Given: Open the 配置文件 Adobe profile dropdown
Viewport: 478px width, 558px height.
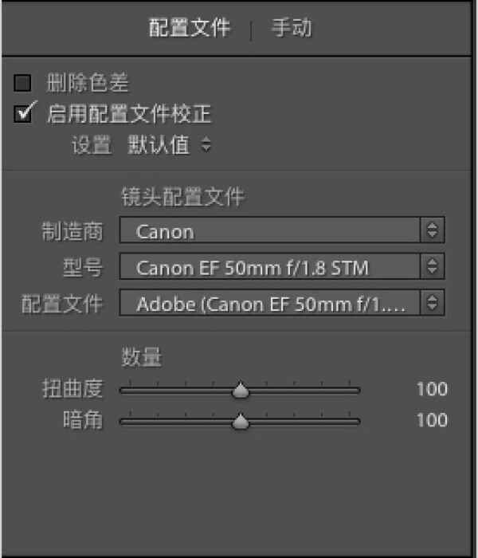Looking at the screenshot, I should pyautogui.click(x=269, y=303).
